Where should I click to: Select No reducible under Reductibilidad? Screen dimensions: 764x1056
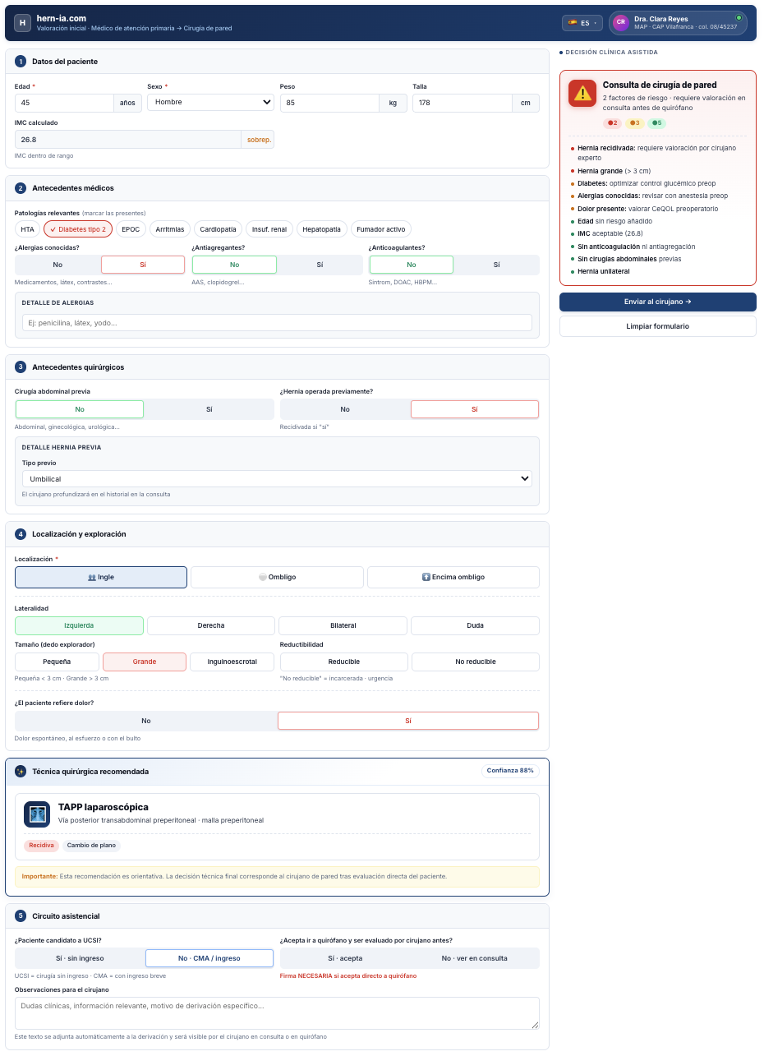(476, 662)
